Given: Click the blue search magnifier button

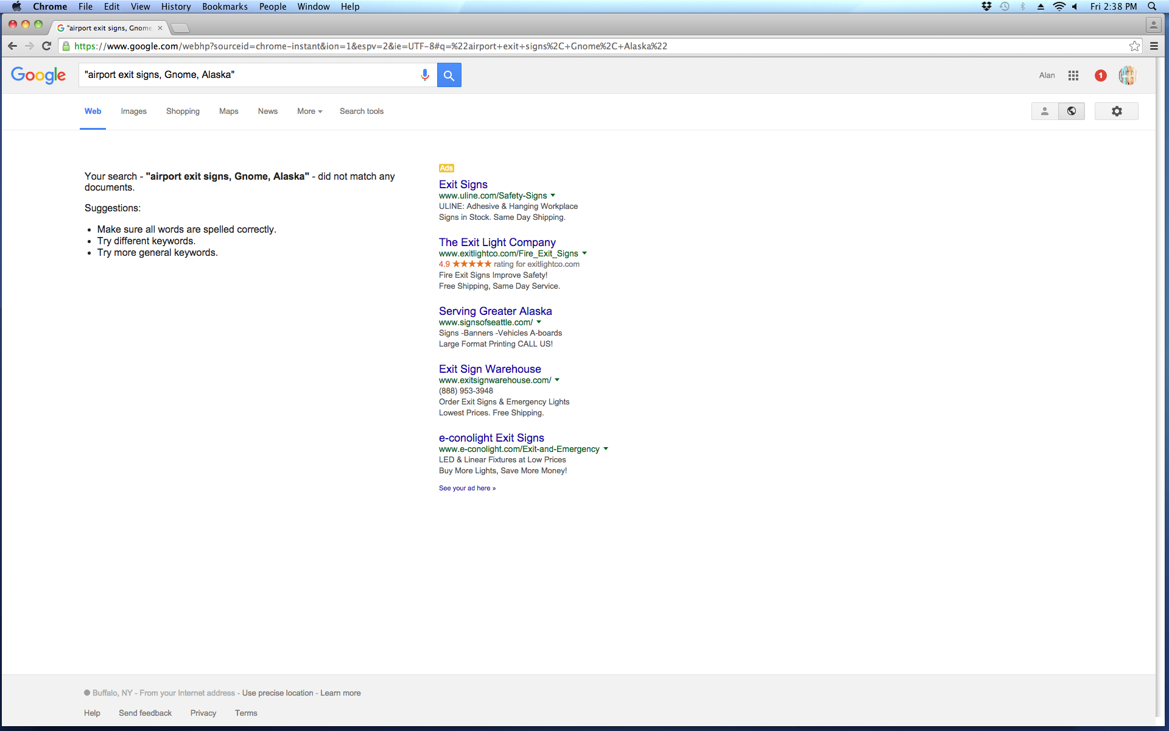Looking at the screenshot, I should pyautogui.click(x=449, y=75).
